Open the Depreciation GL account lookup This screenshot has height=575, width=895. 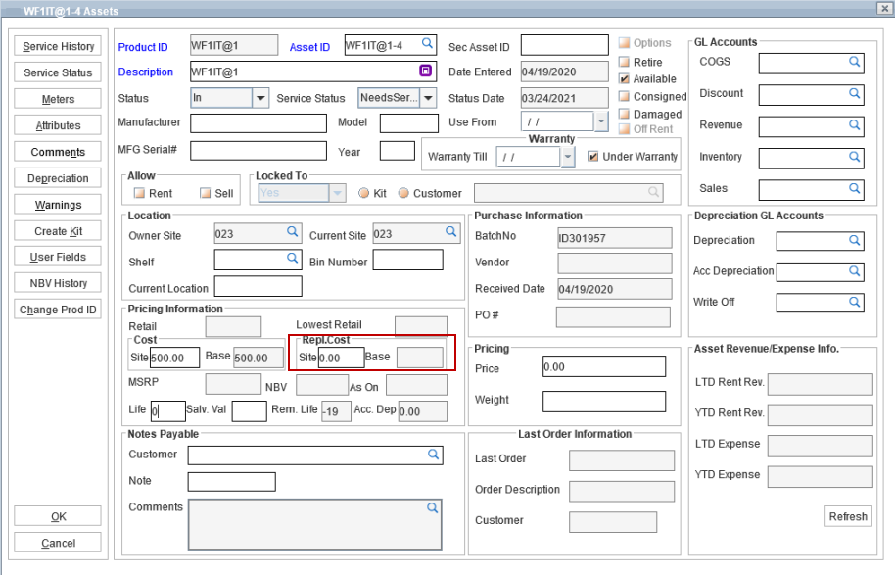coord(854,240)
